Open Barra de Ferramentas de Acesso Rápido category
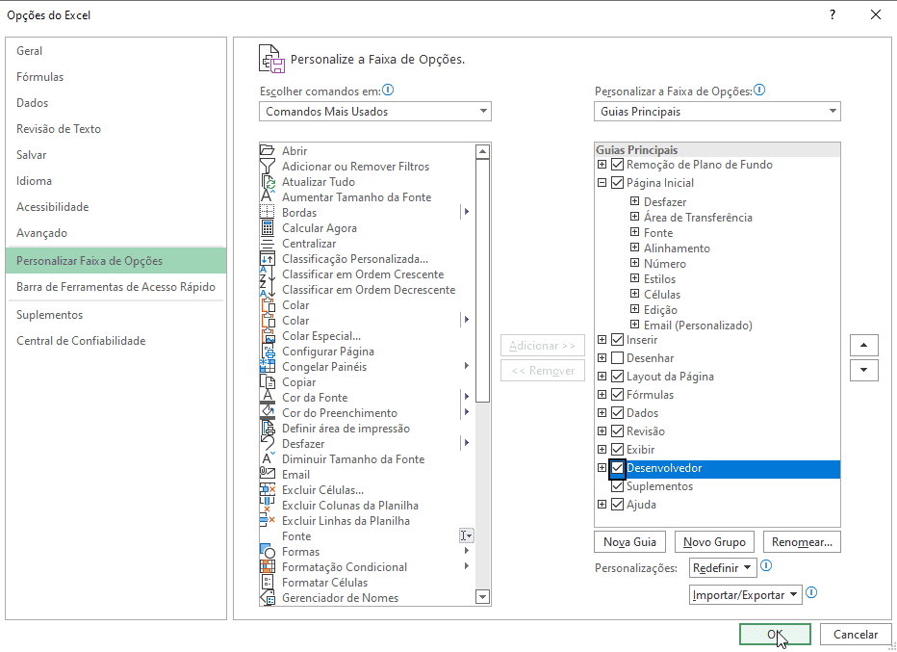 115,287
